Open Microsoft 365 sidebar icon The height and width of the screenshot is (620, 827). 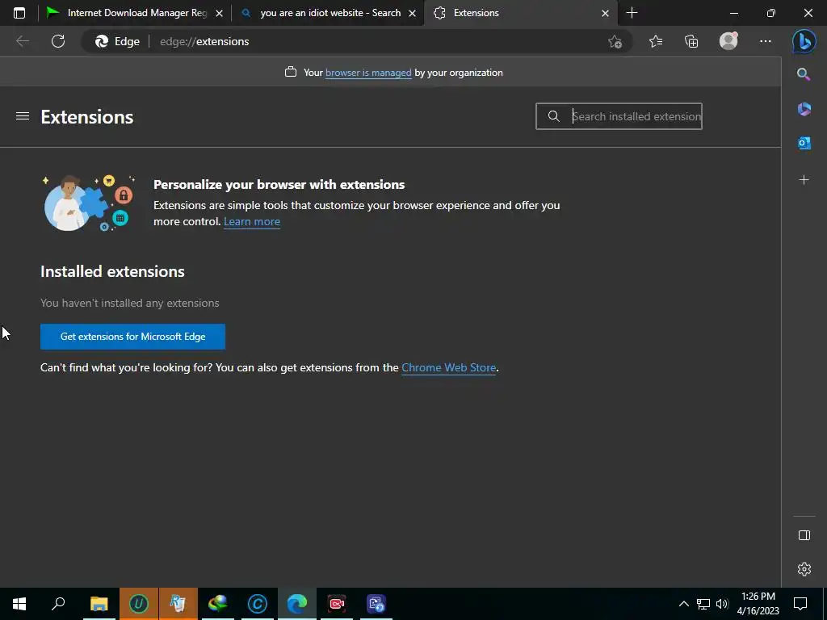804,109
